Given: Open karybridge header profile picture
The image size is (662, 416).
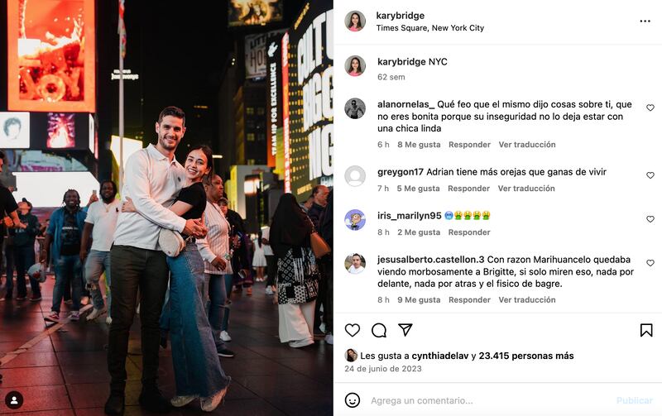Looking at the screenshot, I should (355, 22).
